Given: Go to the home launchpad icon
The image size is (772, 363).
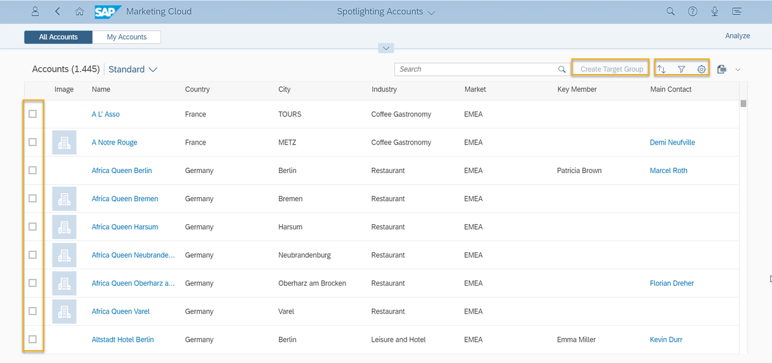Looking at the screenshot, I should coord(79,11).
